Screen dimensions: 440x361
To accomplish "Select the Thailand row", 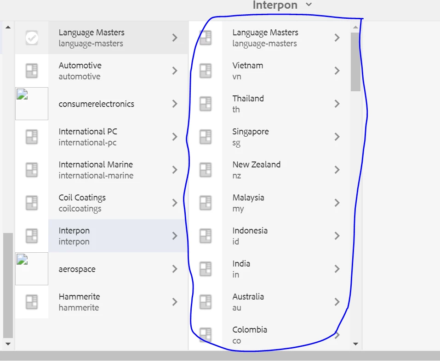I will pyautogui.click(x=269, y=104).
